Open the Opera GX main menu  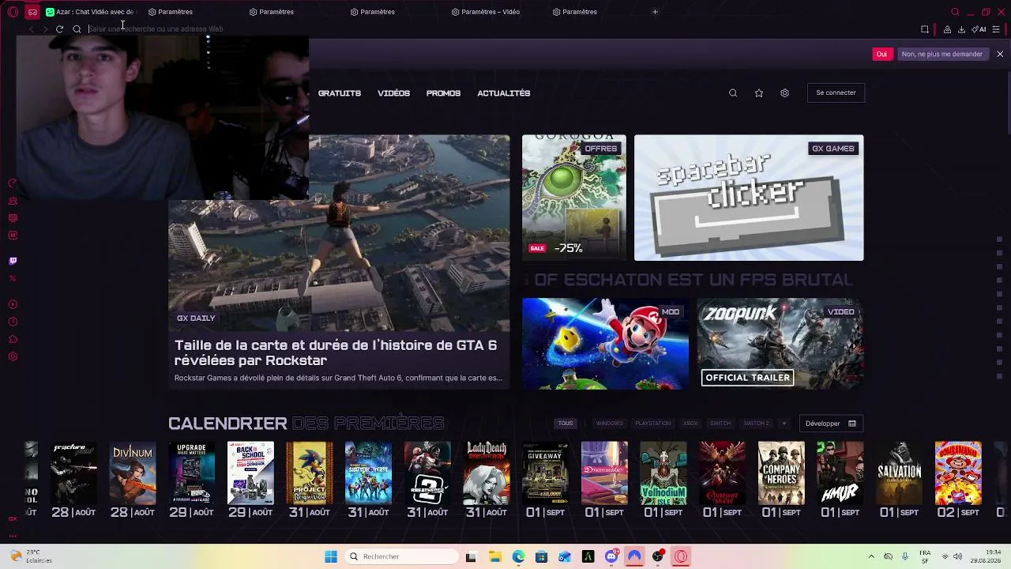click(x=13, y=12)
